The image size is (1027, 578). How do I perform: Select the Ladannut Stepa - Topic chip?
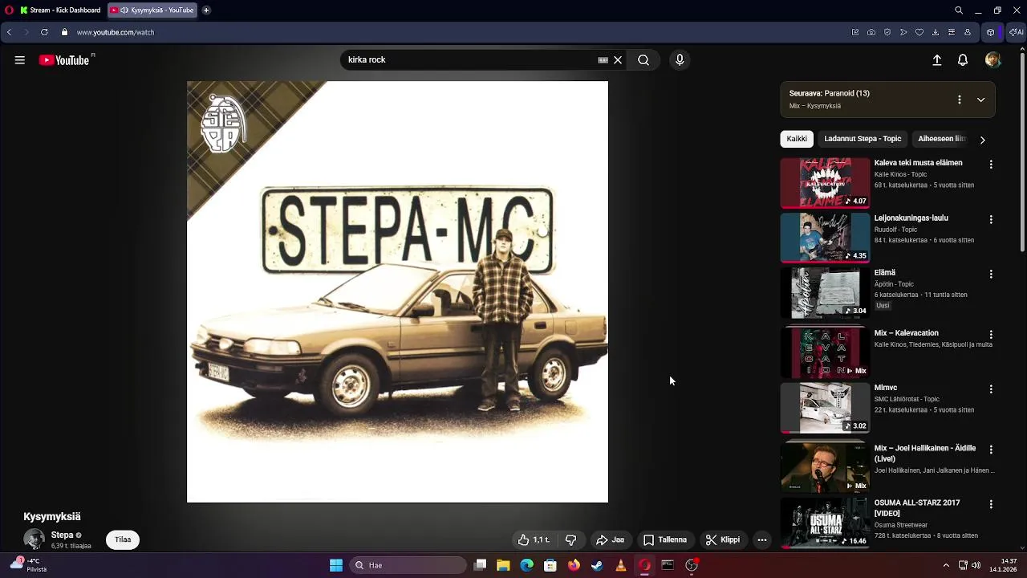863,139
